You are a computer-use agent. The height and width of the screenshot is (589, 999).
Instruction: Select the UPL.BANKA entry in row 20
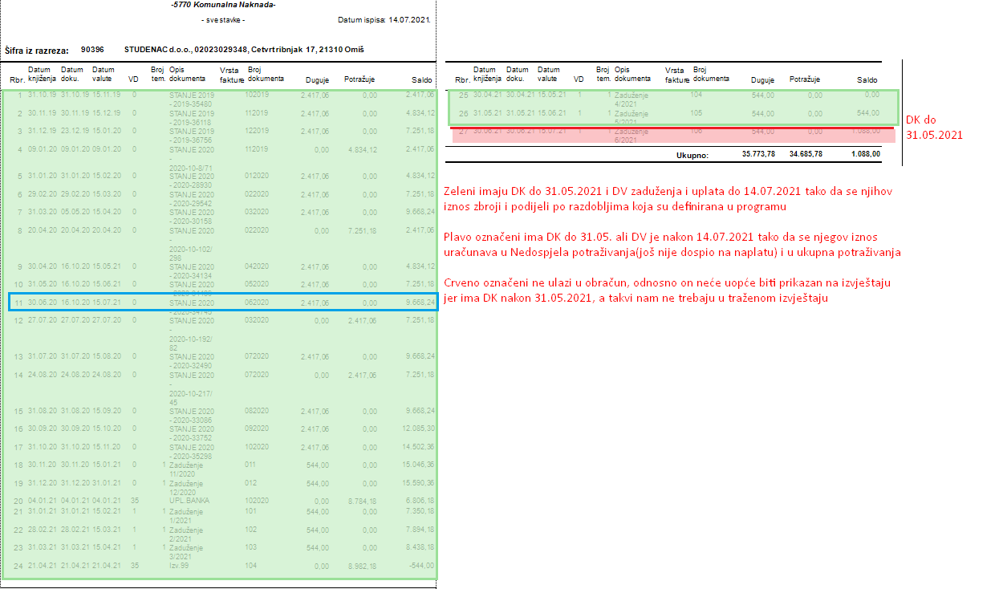186,500
